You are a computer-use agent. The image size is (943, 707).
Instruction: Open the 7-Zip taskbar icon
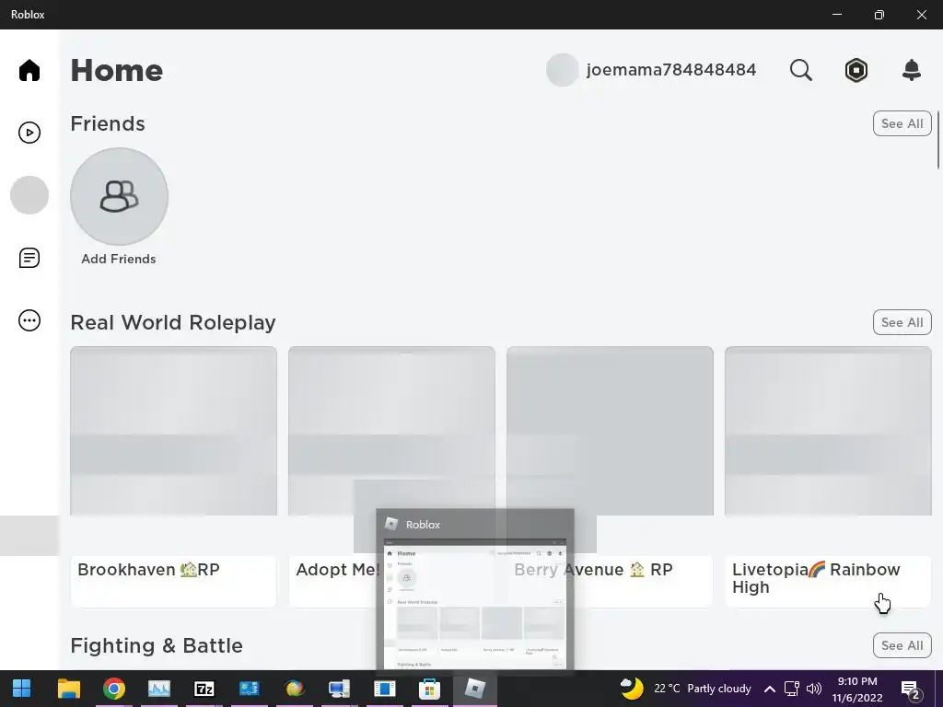click(204, 689)
